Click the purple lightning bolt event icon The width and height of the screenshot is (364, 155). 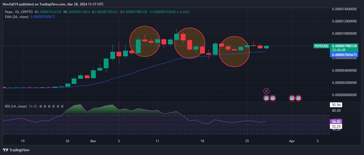(x=267, y=91)
